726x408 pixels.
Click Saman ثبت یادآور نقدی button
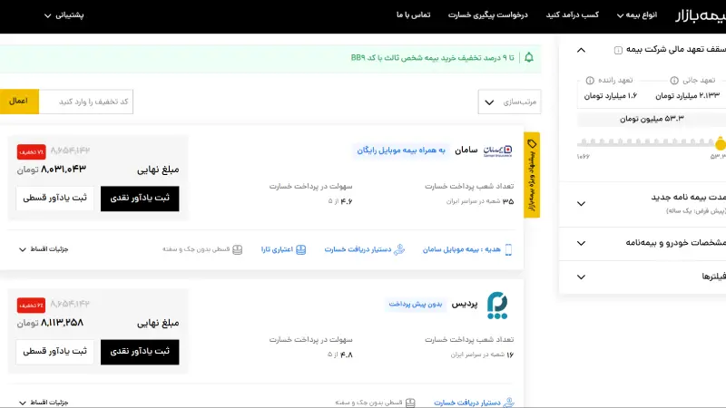point(140,199)
